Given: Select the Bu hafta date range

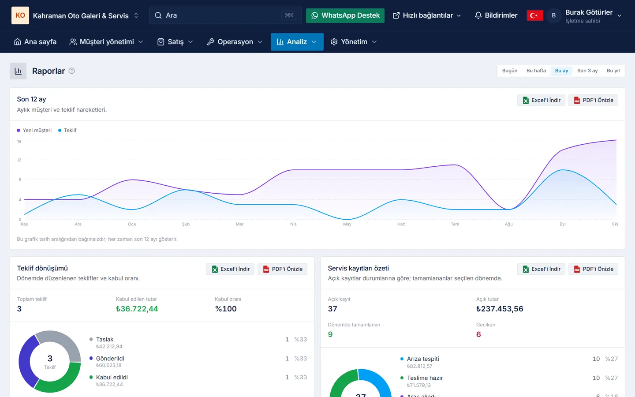Looking at the screenshot, I should [536, 71].
